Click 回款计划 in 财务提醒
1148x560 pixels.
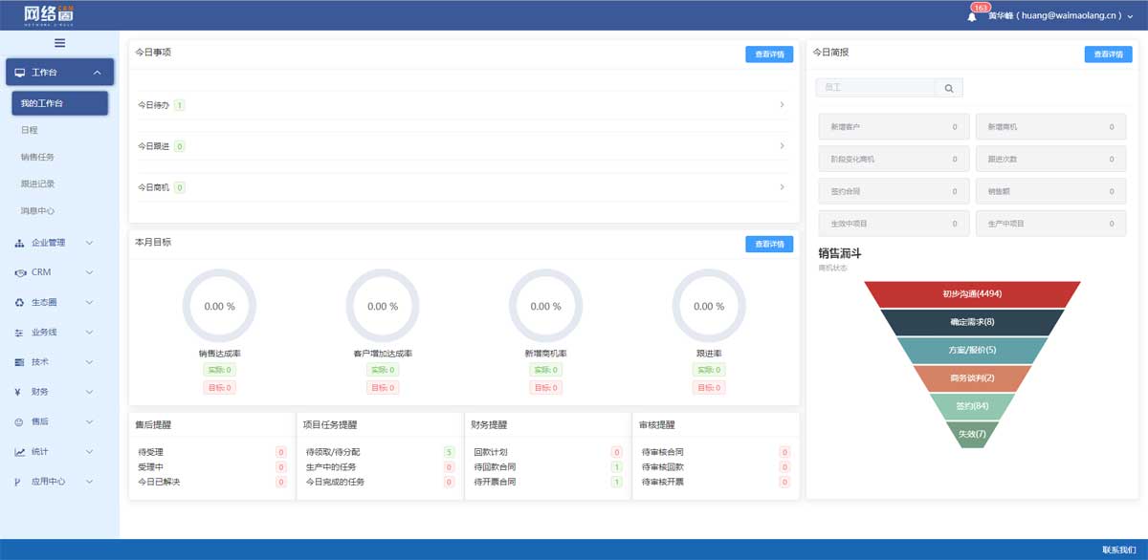click(491, 452)
